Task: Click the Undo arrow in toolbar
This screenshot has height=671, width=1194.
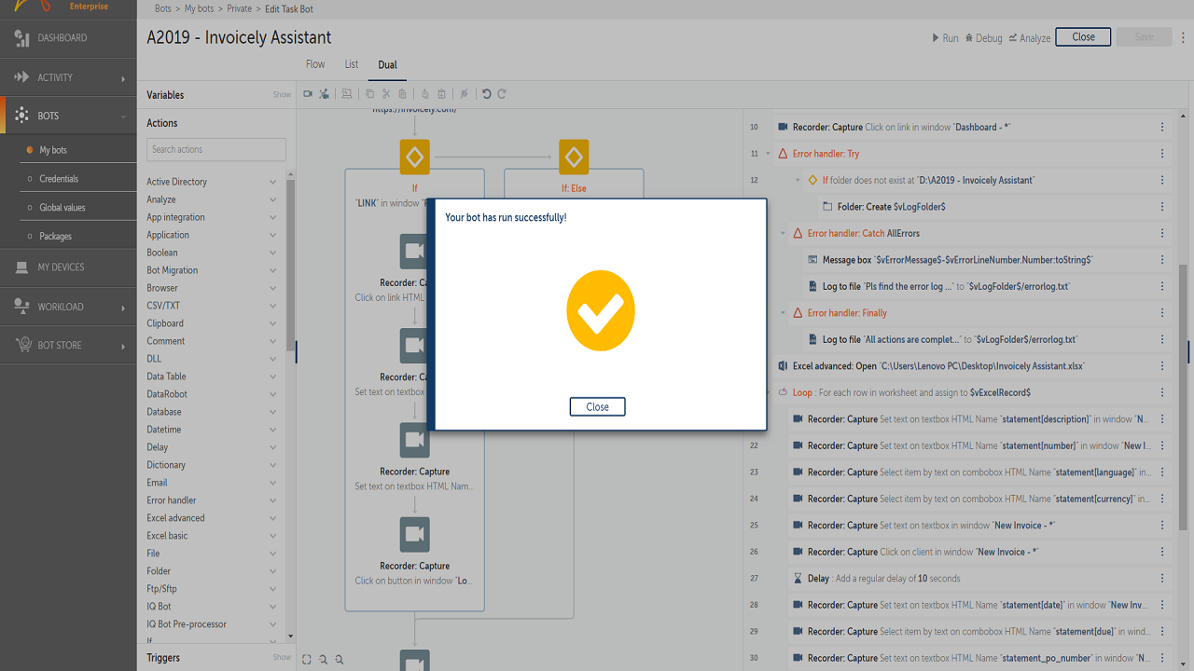Action: 486,94
